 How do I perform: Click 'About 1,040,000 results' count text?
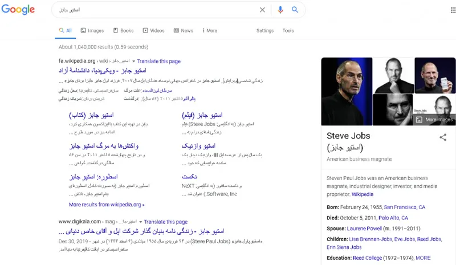[103, 47]
